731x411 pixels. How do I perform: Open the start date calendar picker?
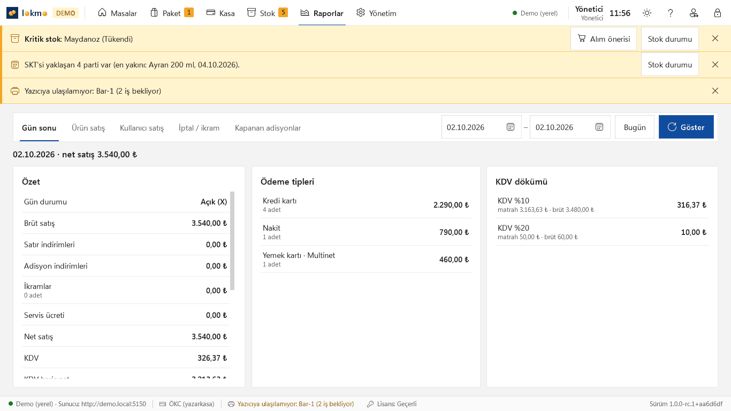pos(511,127)
